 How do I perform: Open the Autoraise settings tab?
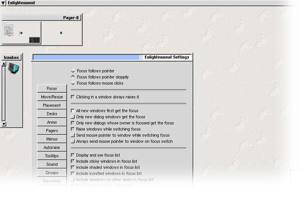coord(52,147)
